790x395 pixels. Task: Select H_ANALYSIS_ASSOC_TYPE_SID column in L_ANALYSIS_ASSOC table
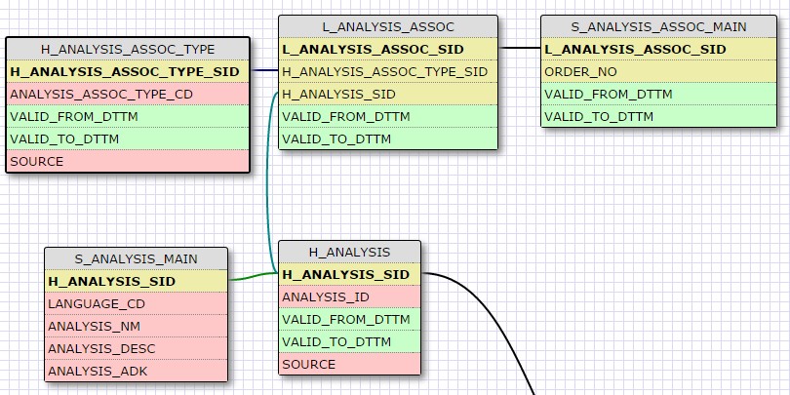click(x=387, y=71)
